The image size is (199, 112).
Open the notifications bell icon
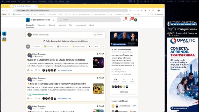pyautogui.click(x=130, y=20)
